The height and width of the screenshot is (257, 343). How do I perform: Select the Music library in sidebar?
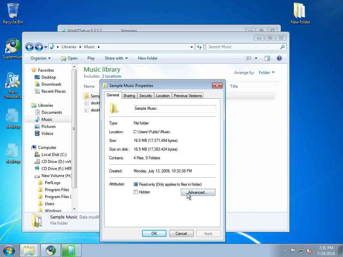pyautogui.click(x=44, y=119)
